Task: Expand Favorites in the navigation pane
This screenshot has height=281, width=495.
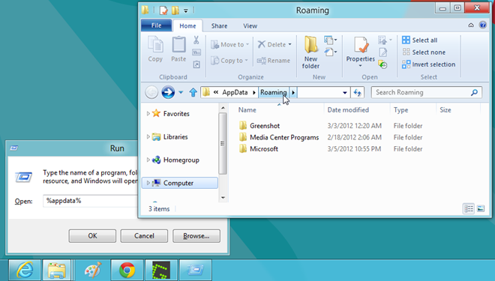Action: 148,114
